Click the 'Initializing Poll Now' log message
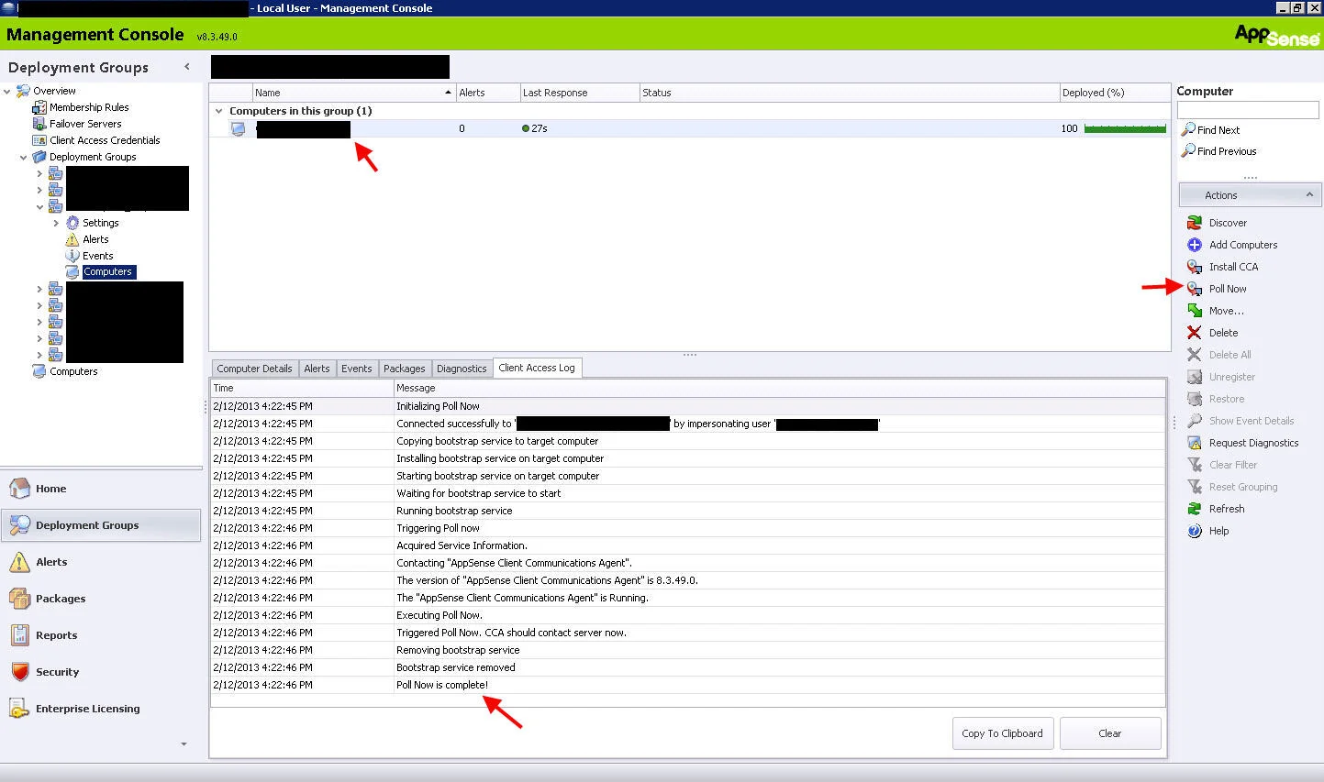Image resolution: width=1324 pixels, height=782 pixels. click(x=438, y=406)
